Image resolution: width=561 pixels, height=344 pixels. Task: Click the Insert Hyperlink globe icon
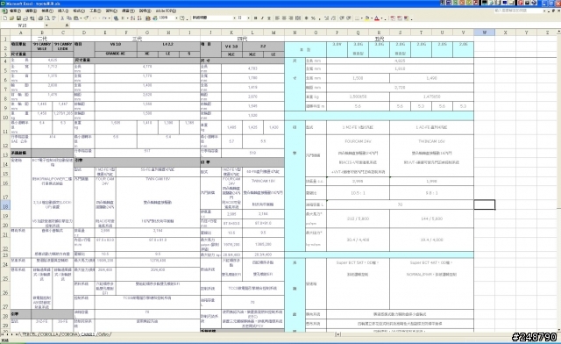pos(116,18)
